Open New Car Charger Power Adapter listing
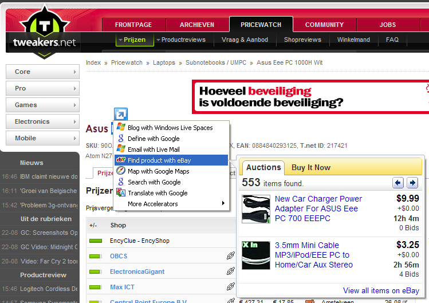Viewport: 429px width, 303px height. pos(318,208)
